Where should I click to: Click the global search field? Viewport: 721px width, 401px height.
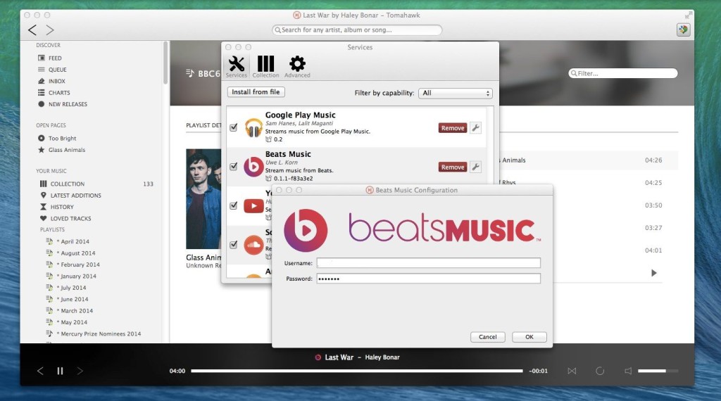click(357, 30)
